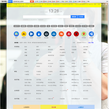Open the orange Taobao icon
Viewport: 109px width, 109px height.
coord(61,34)
